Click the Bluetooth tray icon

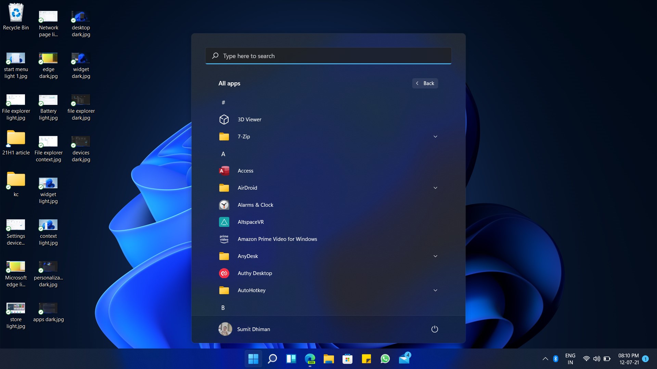(556, 359)
